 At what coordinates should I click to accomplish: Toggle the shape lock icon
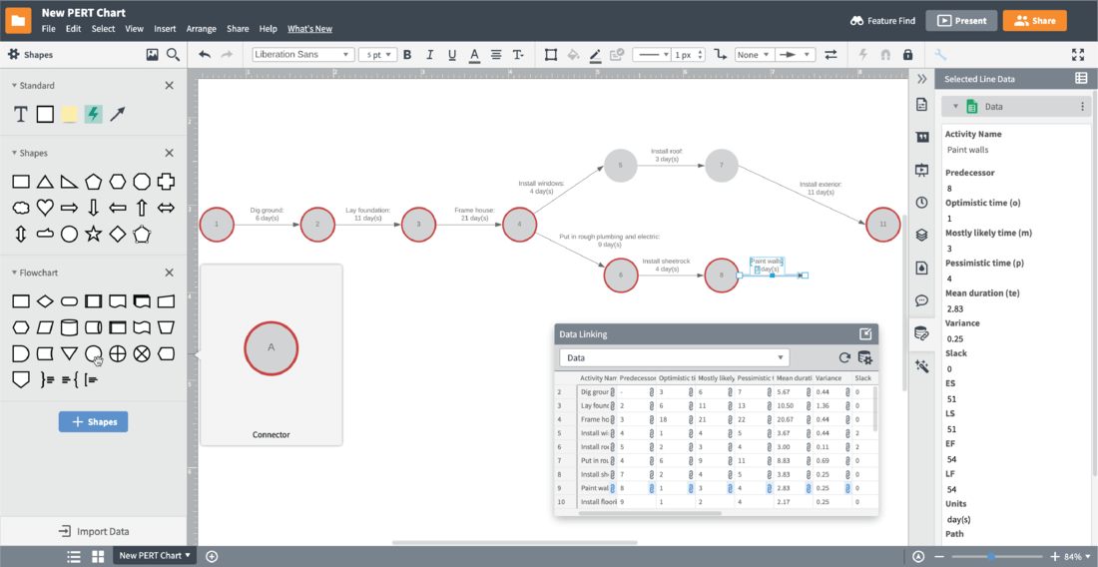tap(907, 55)
